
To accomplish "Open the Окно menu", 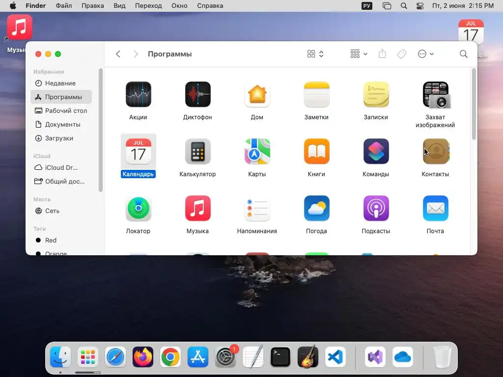I will tap(179, 6).
